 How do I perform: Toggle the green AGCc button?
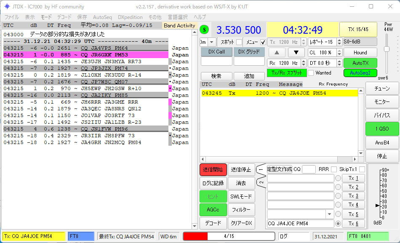213,210
